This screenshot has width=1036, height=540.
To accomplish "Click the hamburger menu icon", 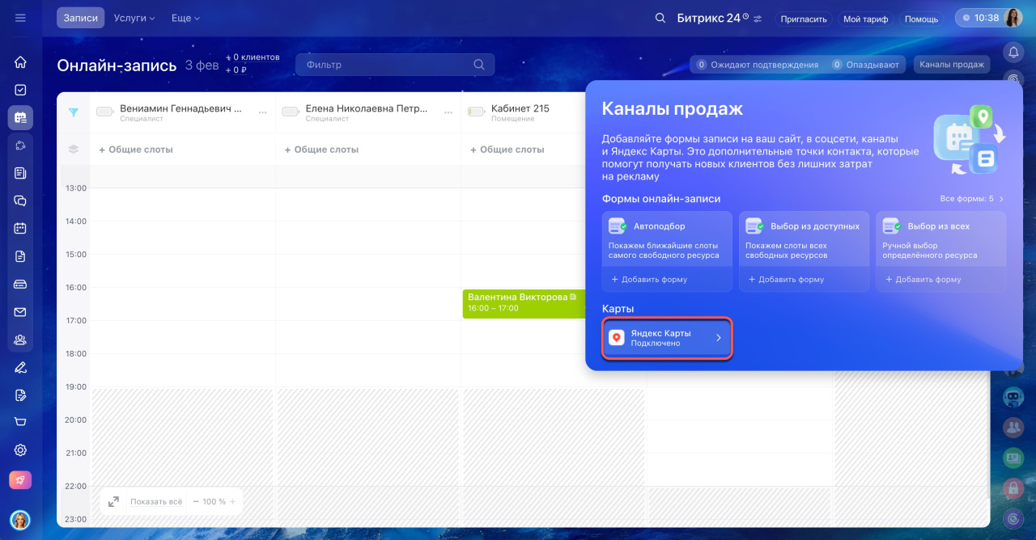I will point(20,18).
